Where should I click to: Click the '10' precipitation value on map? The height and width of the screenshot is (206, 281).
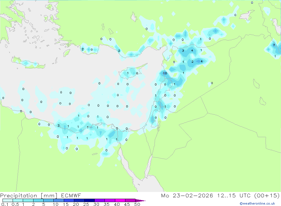pyautogui.click(x=165, y=73)
